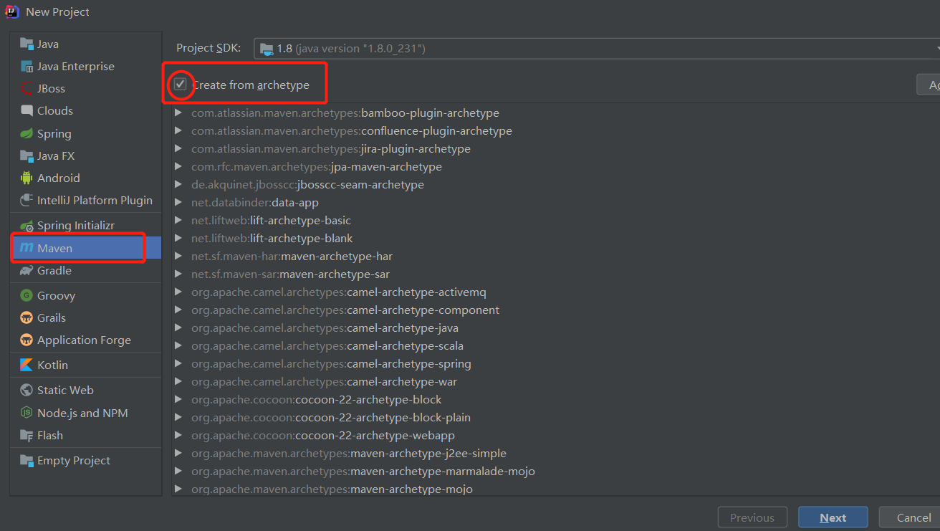The height and width of the screenshot is (531, 940).
Task: Select the JBoss project type icon
Action: pos(26,88)
